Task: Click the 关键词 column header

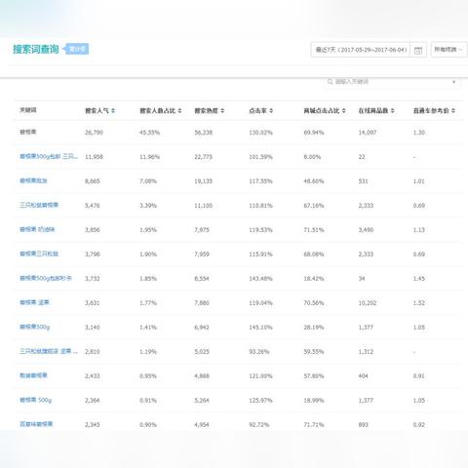Action: pyautogui.click(x=28, y=110)
